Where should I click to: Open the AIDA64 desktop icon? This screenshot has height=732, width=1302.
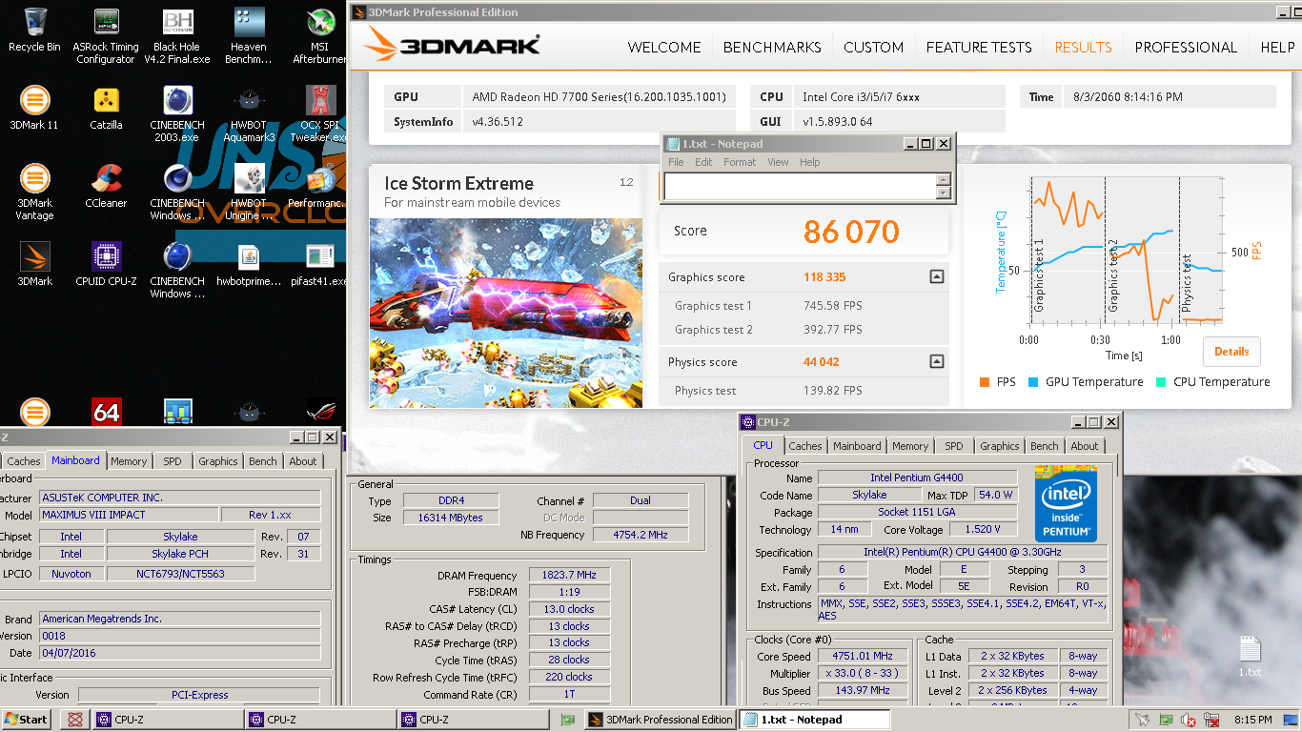106,412
